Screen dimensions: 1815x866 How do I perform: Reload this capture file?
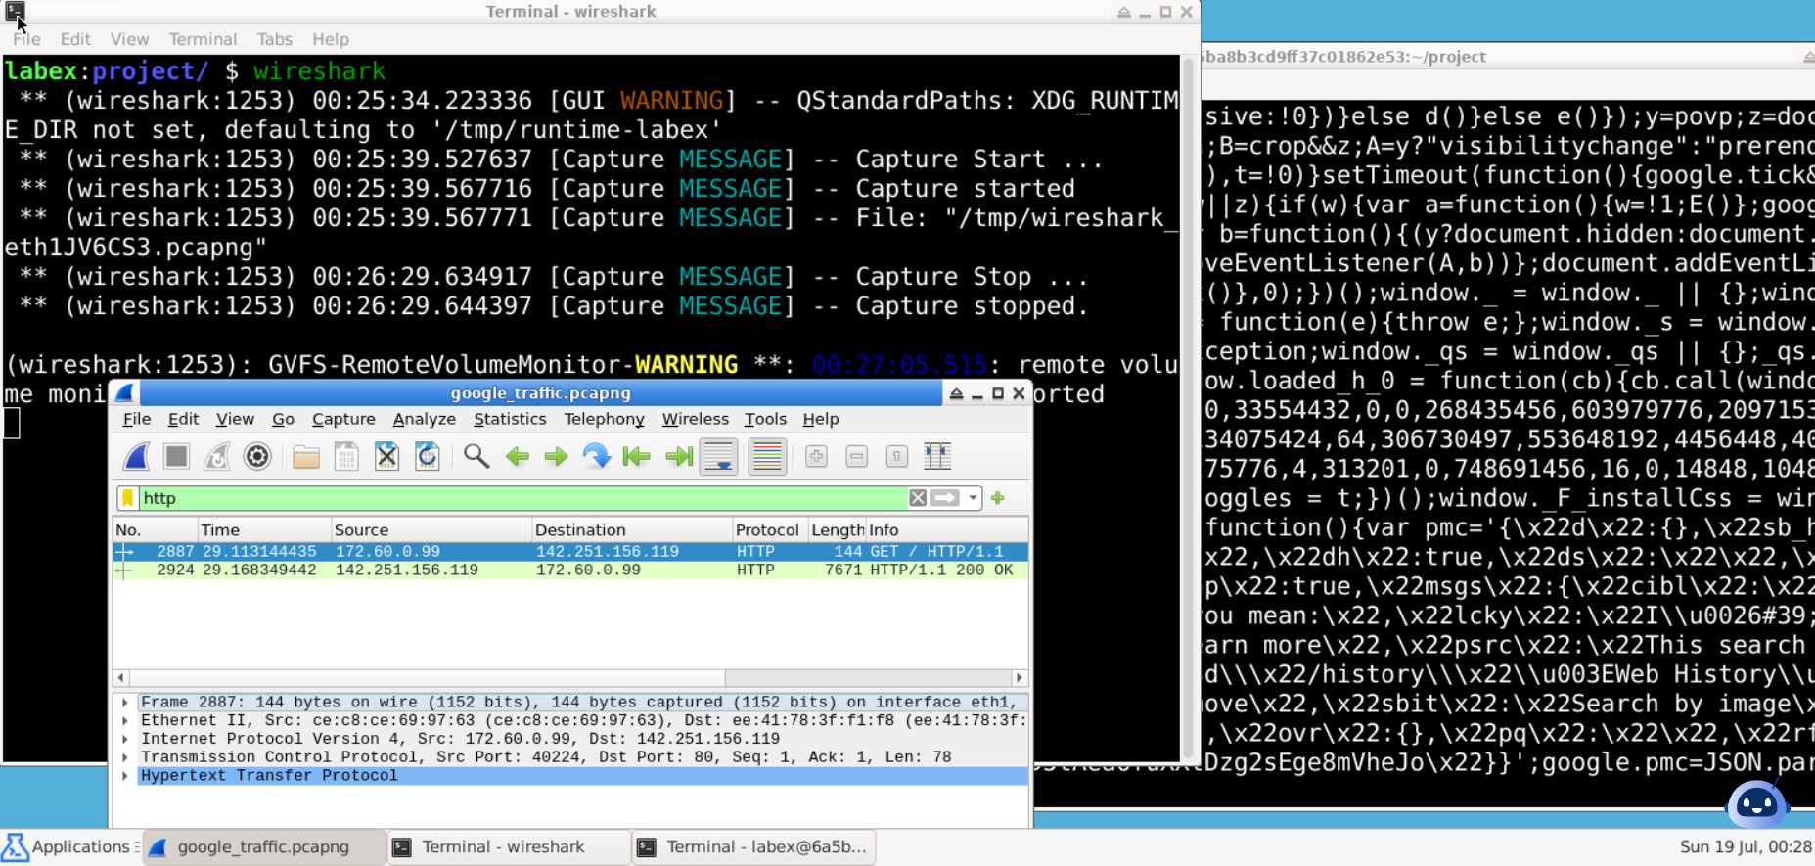coord(428,456)
